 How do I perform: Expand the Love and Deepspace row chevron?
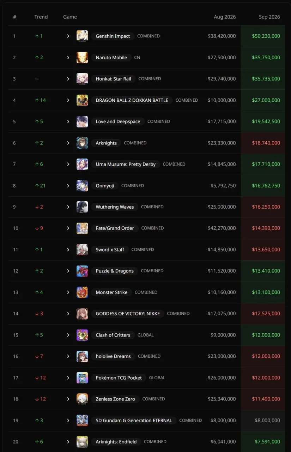coord(68,121)
